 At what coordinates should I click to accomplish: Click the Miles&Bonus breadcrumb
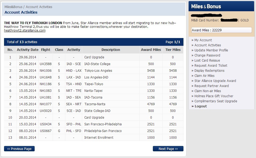pyautogui.click(x=13, y=7)
